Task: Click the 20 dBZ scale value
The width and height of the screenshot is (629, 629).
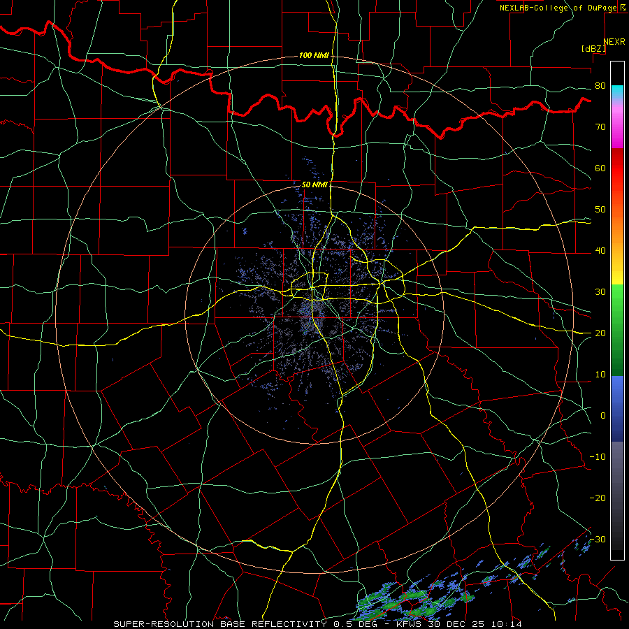Action: click(x=600, y=333)
